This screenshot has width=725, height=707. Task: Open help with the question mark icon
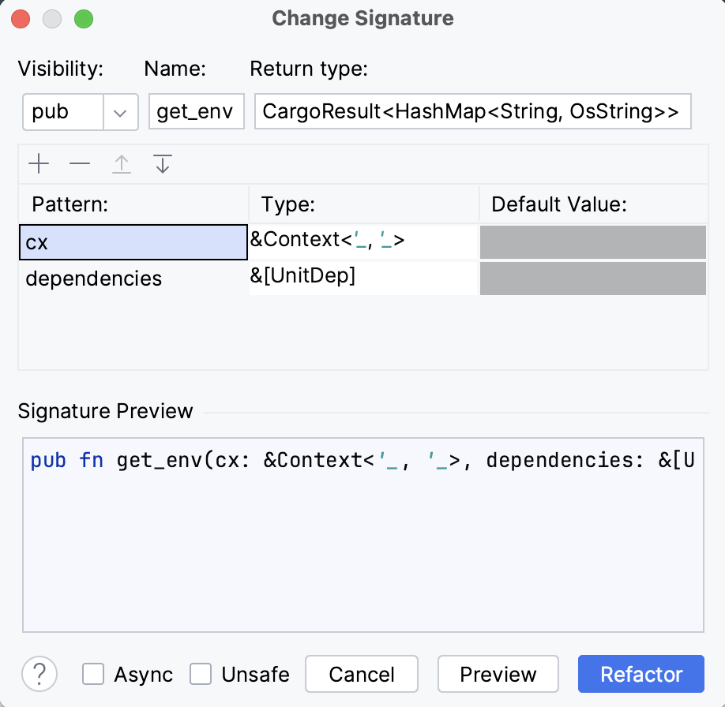tap(39, 675)
